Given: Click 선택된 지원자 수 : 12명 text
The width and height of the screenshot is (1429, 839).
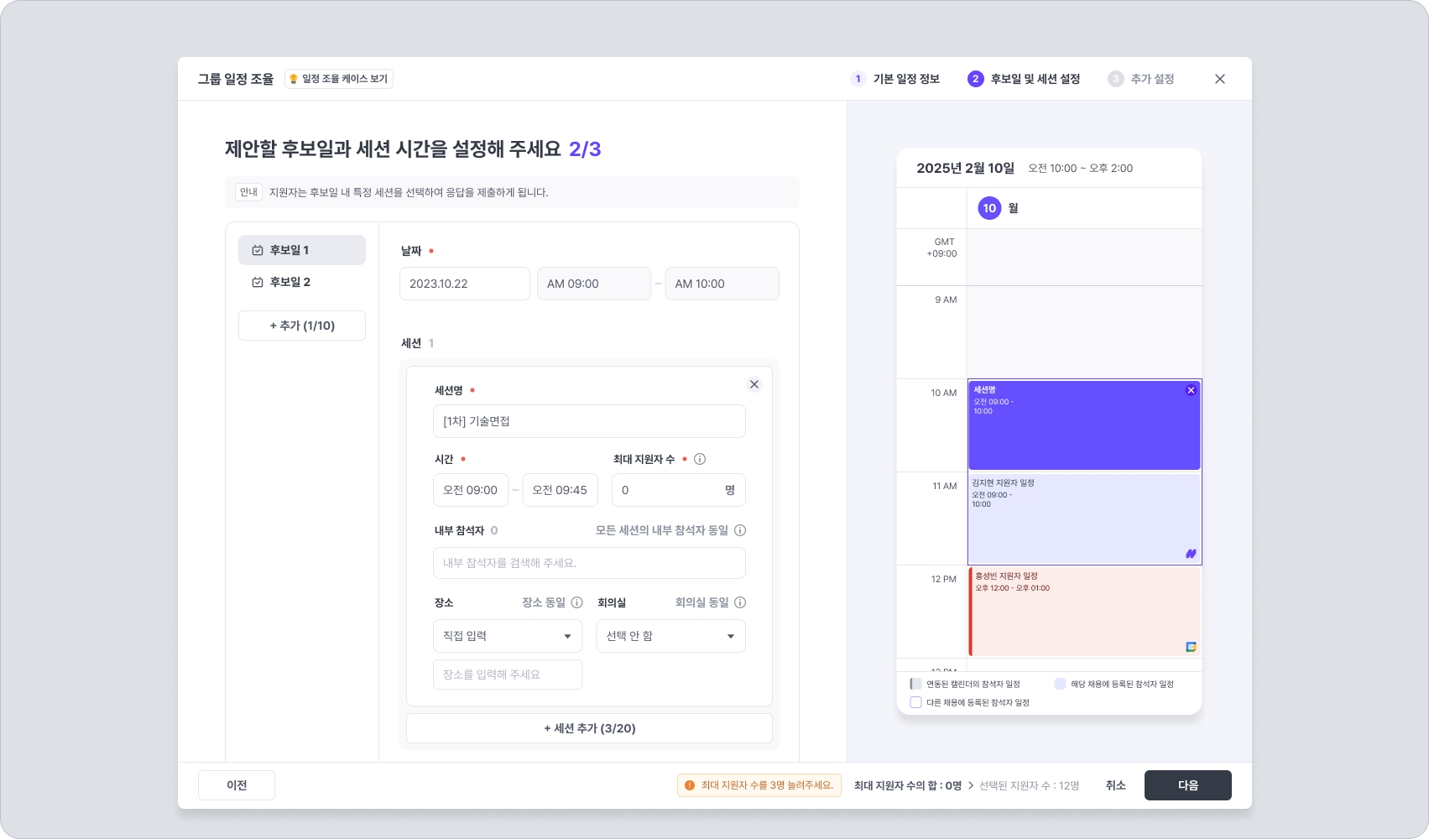Looking at the screenshot, I should coord(1029,785).
